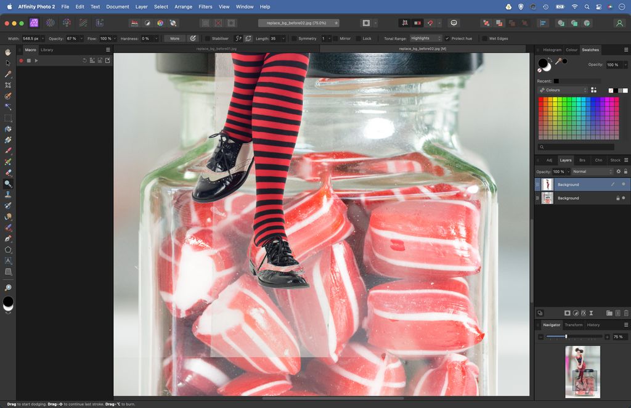Open Account icon in toolbar
Image resolution: width=631 pixels, height=408 pixels.
(x=620, y=23)
